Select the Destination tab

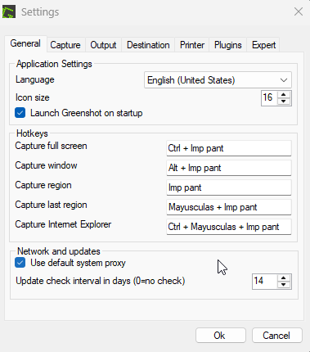(x=148, y=45)
